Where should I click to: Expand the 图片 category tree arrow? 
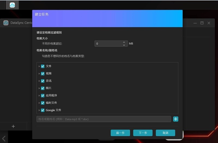pos(39,88)
